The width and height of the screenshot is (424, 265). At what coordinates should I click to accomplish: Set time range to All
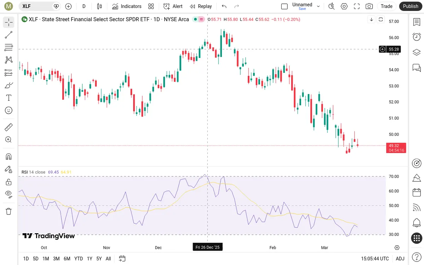pos(108,259)
